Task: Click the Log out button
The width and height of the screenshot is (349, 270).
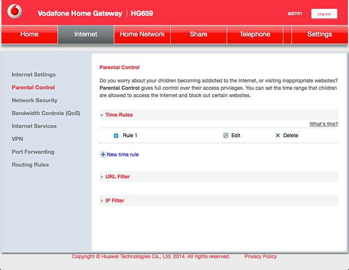Action: coord(324,14)
